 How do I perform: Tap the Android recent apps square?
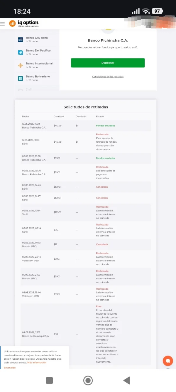click(x=49, y=380)
